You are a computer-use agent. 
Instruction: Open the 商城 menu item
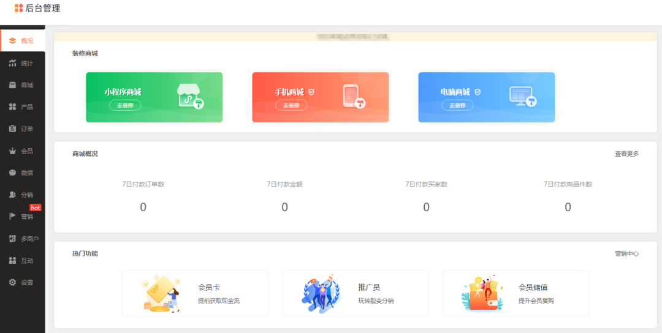23,85
